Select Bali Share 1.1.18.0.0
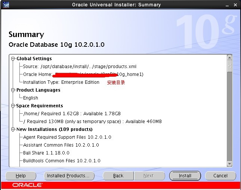 coord(46,153)
